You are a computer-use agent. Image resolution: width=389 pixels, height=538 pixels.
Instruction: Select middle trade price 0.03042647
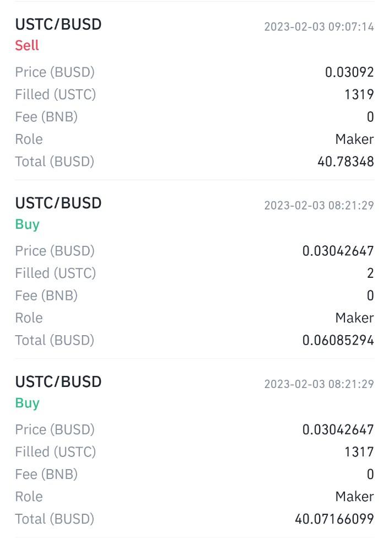coord(338,251)
